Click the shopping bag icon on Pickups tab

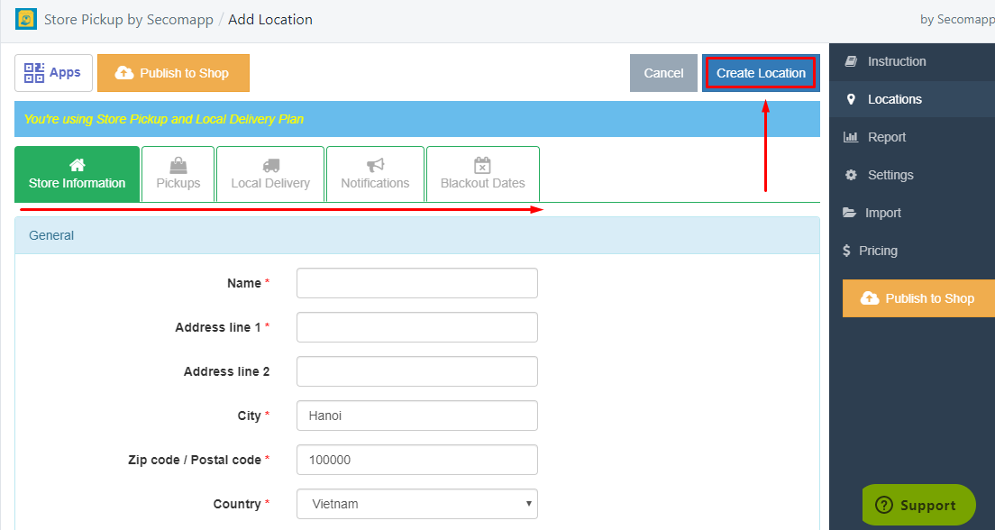pyautogui.click(x=178, y=165)
